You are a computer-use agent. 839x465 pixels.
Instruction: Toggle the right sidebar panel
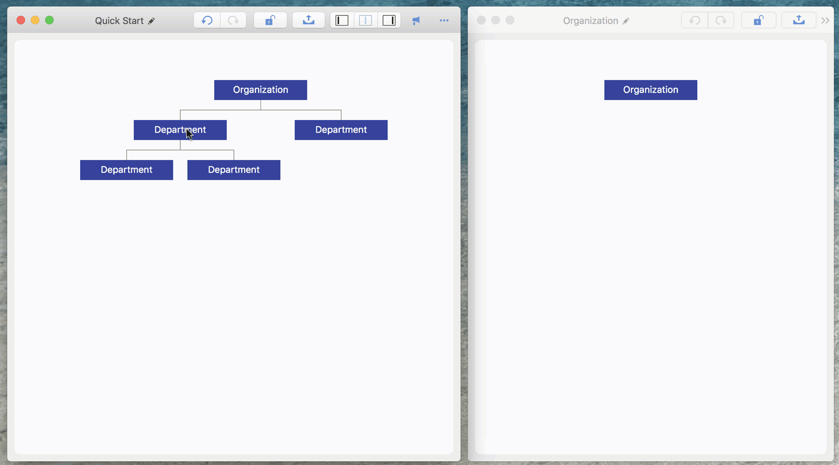[389, 20]
